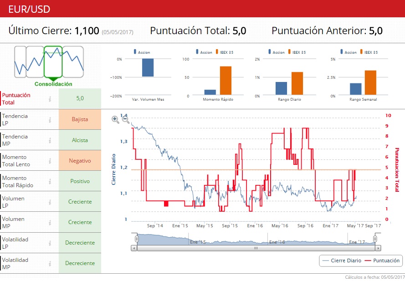This screenshot has width=405, height=281.
Task: Click the blue Accion Rango Diario bar
Action: coord(281,88)
